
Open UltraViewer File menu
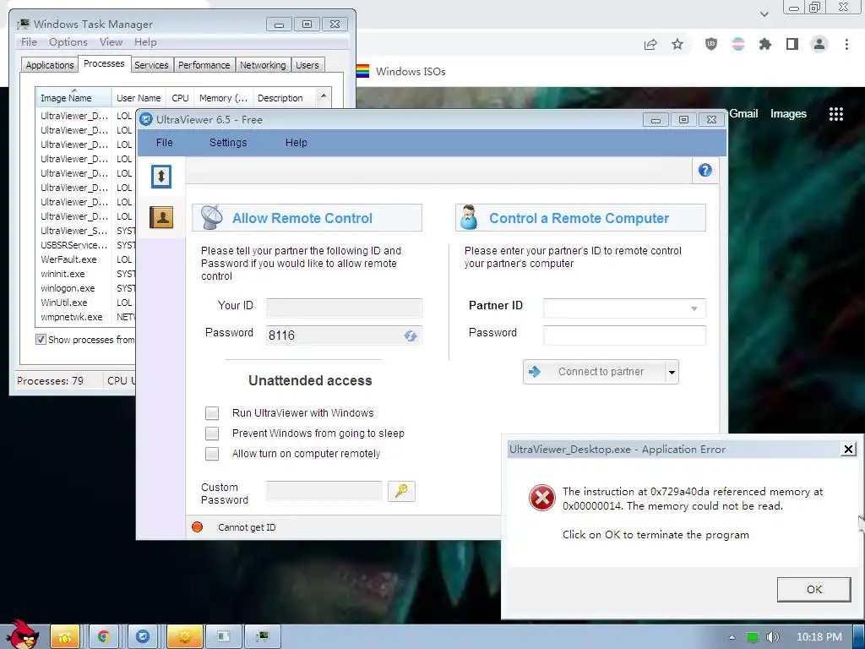(x=165, y=142)
